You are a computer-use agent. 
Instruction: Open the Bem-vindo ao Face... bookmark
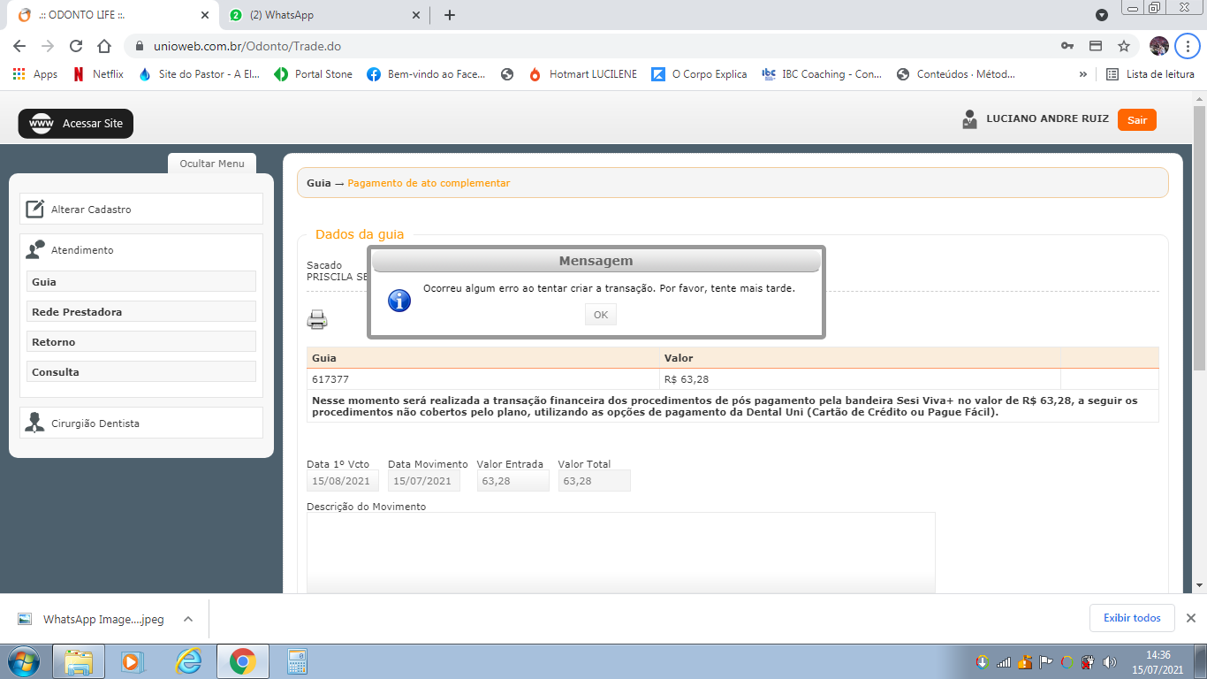click(427, 74)
